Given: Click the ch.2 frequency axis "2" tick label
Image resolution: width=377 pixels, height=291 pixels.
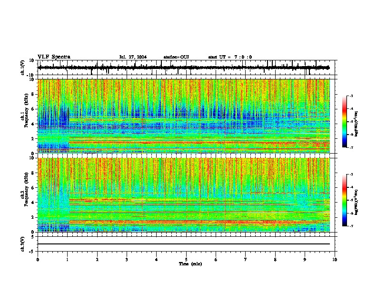Looking at the screenshot, I should (x=33, y=217).
